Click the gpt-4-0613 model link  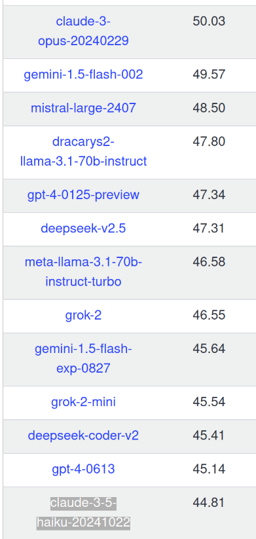pos(83,469)
